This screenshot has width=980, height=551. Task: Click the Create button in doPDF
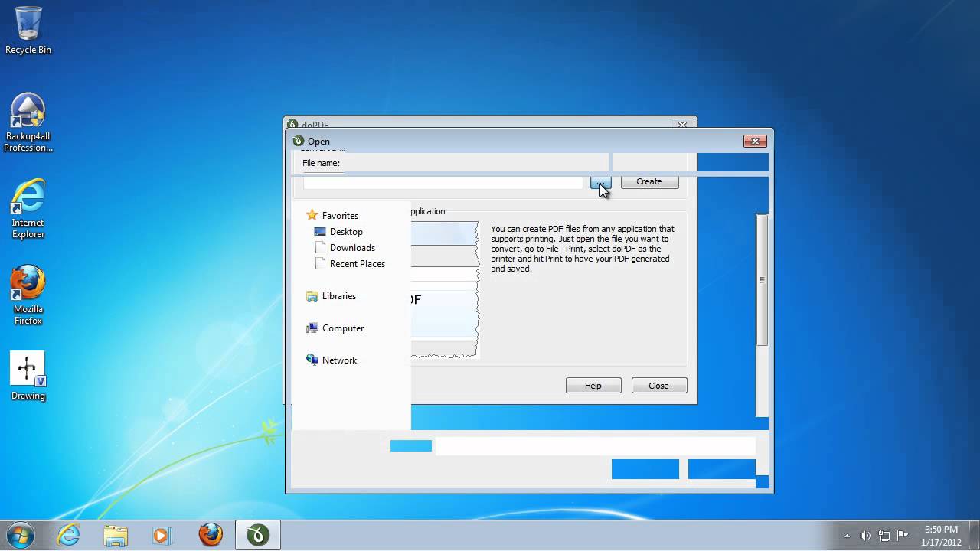pyautogui.click(x=649, y=181)
